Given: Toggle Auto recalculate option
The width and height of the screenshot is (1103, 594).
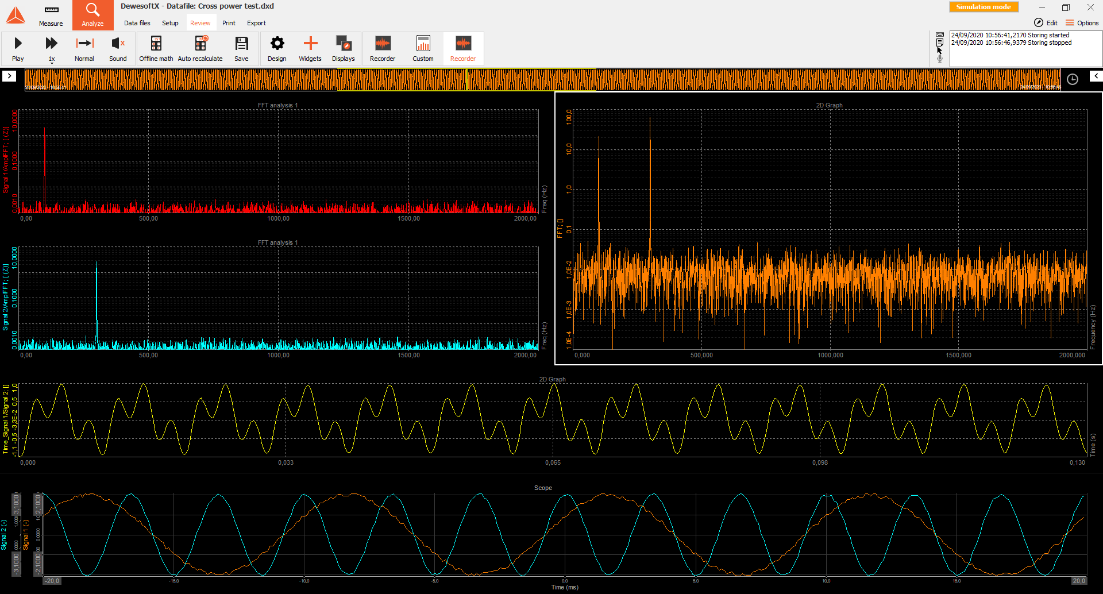Looking at the screenshot, I should point(200,48).
